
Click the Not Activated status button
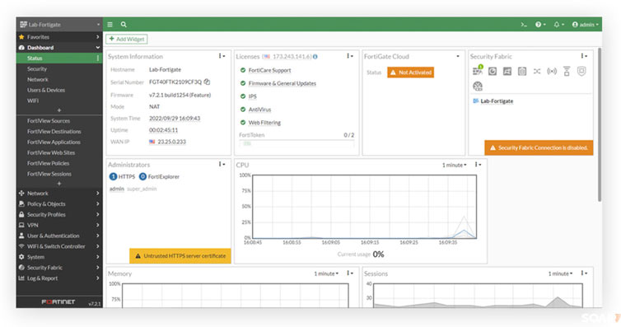[x=410, y=72]
